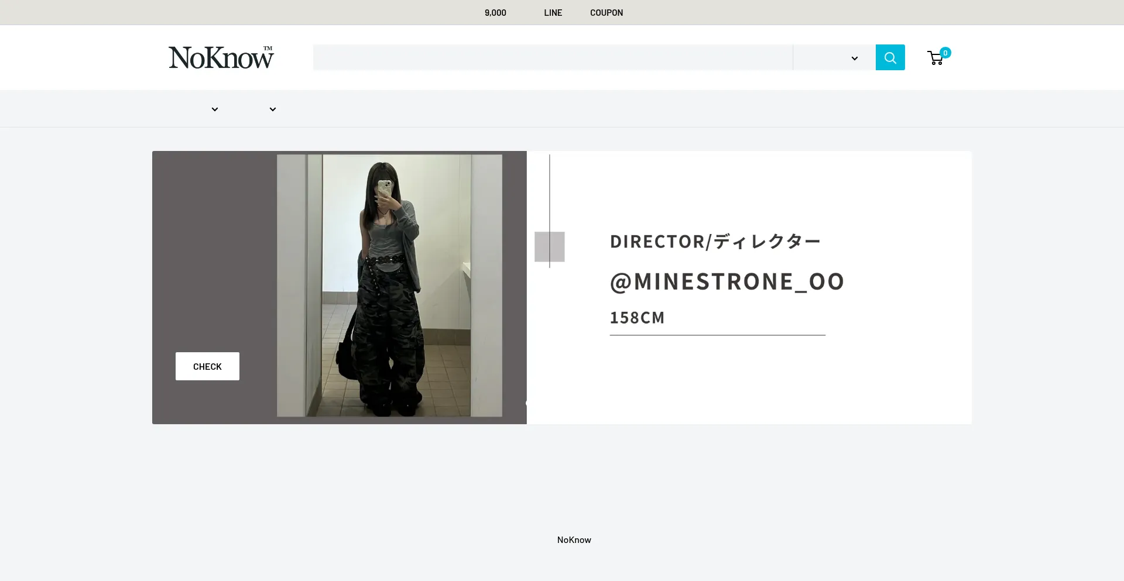Expand the first navigation menu chevron
Image resolution: width=1124 pixels, height=581 pixels.
click(215, 109)
